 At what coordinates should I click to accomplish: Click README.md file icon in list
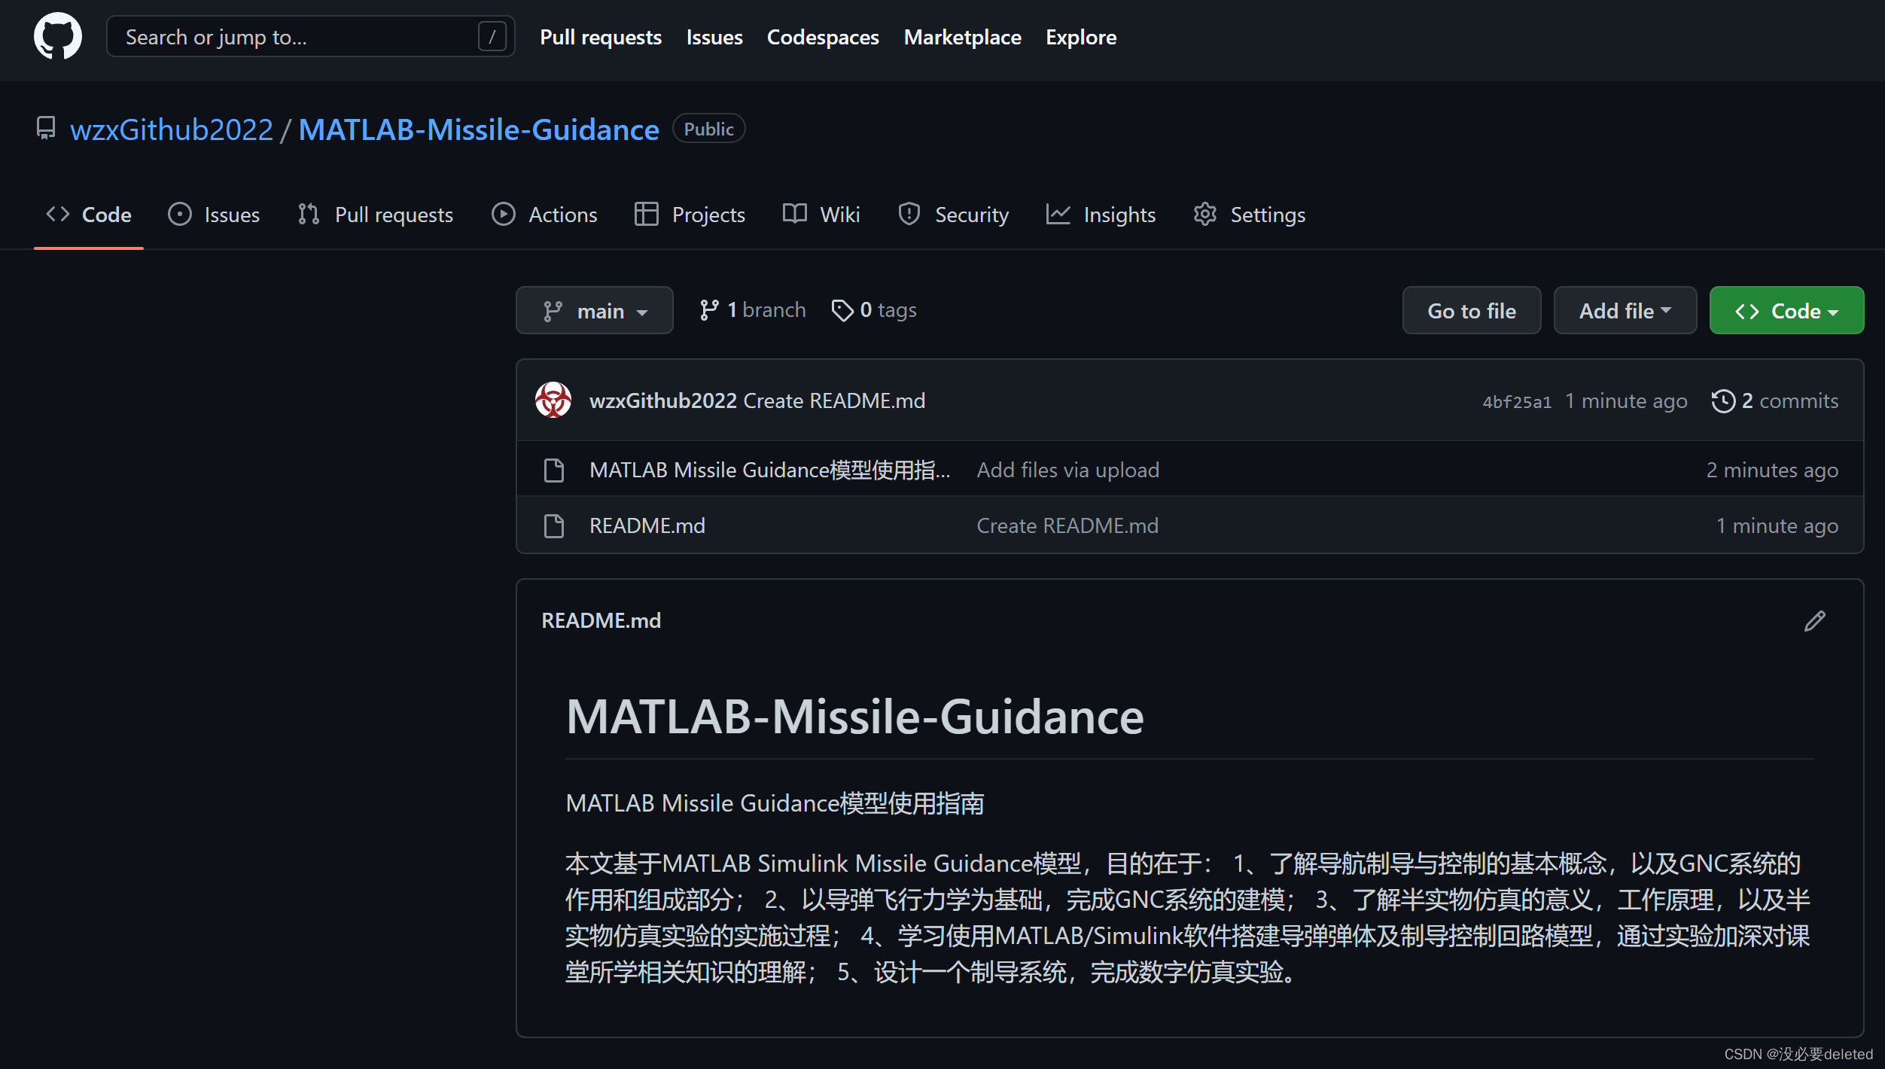click(554, 525)
